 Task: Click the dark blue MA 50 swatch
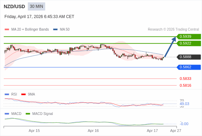pos(55,30)
